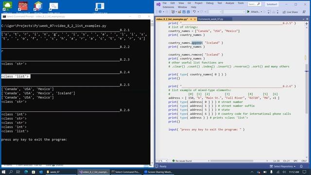Viewport: 311px width, 175px height.
Task: Click the Save All toolbar icon
Action: click(188, 12)
